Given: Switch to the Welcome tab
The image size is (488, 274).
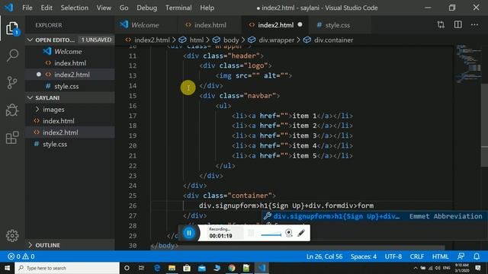Looking at the screenshot, I should click(145, 25).
